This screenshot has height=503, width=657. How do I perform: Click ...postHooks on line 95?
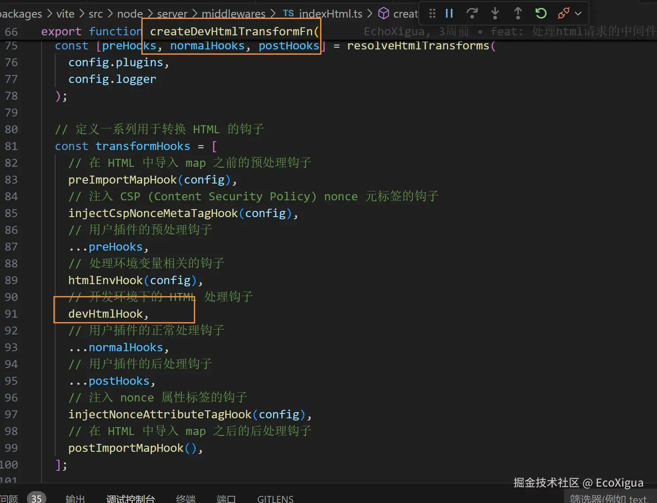pos(109,381)
